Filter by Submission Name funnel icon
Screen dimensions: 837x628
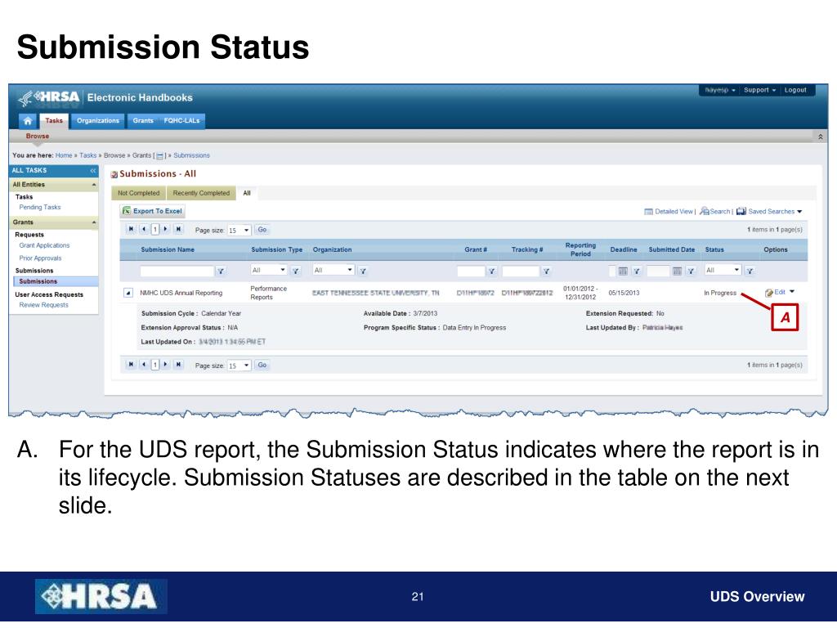tap(221, 271)
